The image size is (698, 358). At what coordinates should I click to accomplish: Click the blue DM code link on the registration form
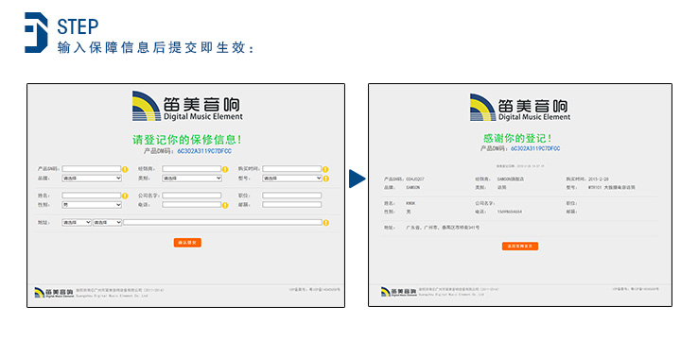coord(204,151)
